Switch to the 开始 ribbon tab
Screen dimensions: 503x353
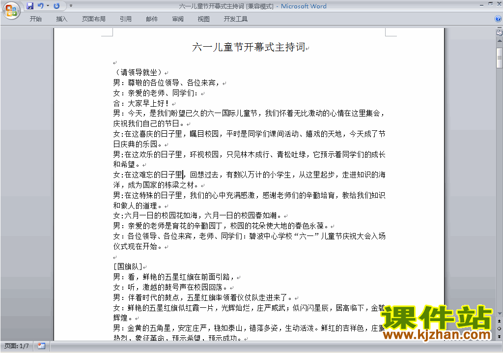[x=35, y=19]
